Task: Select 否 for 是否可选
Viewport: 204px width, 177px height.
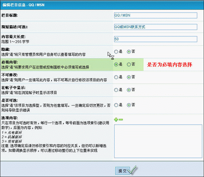Action: click(129, 105)
